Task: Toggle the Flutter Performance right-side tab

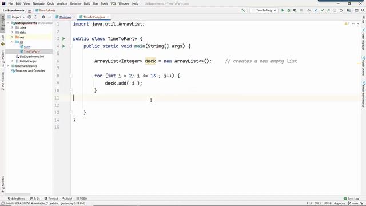Action: click(364, 94)
